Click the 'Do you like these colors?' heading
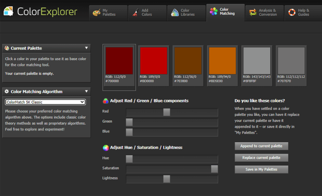The height and width of the screenshot is (196, 322). [260, 101]
